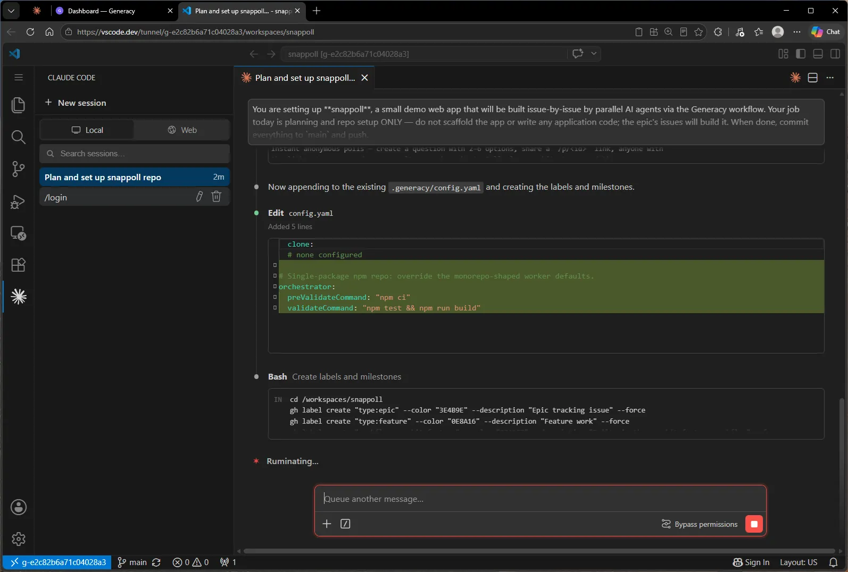
Task: Change keyboard Layout: US
Action: tap(798, 562)
